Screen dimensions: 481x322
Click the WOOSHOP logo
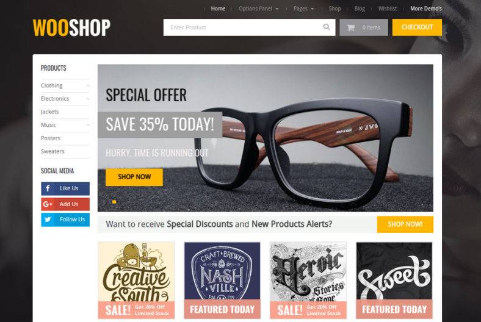[71, 28]
